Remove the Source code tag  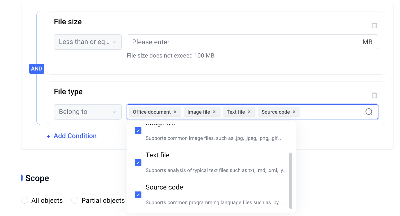pyautogui.click(x=294, y=112)
